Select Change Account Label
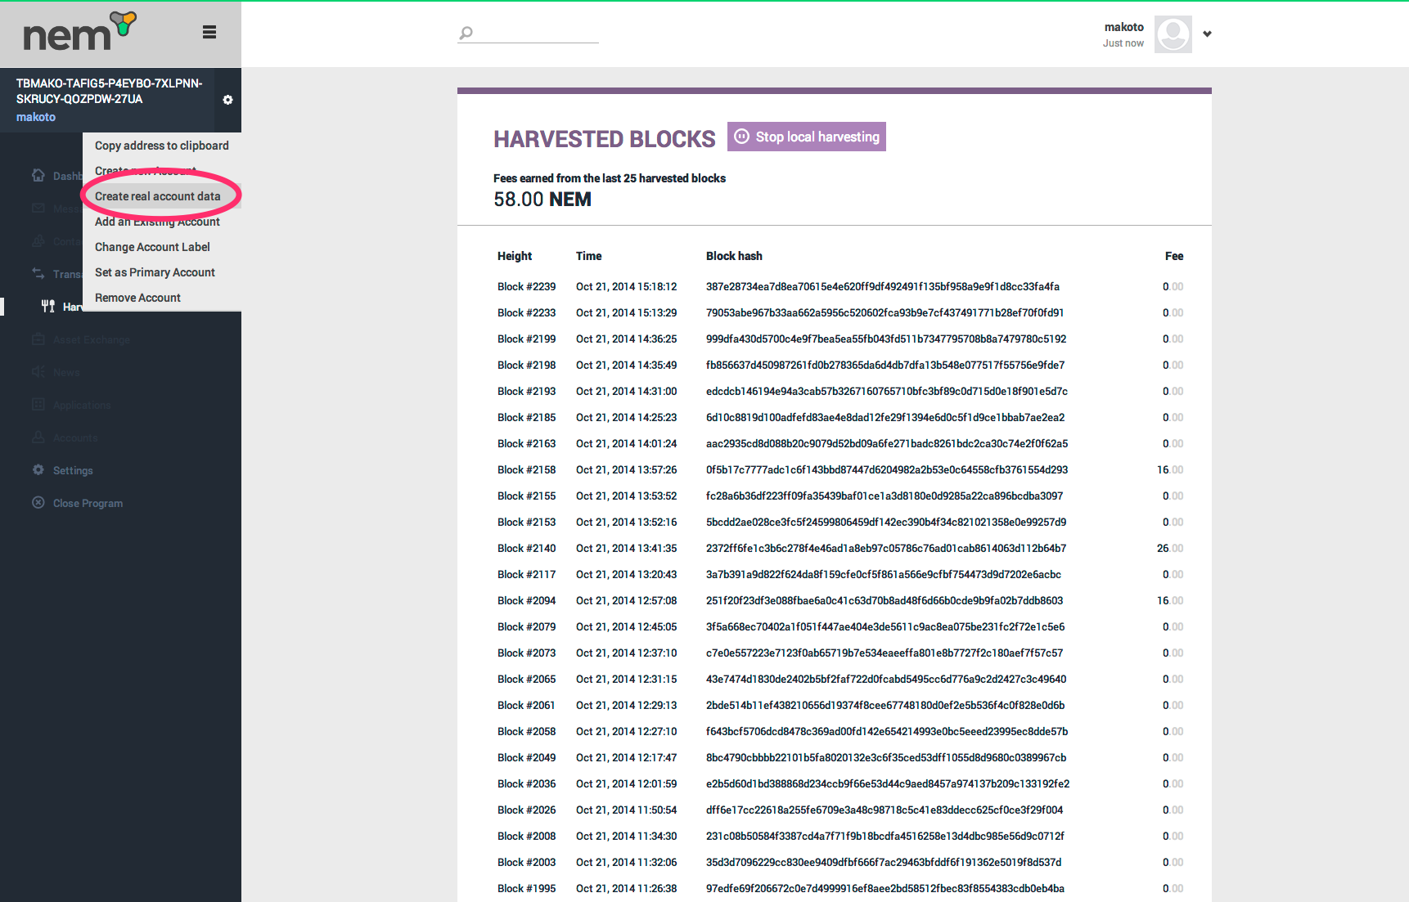The image size is (1409, 902). pyautogui.click(x=162, y=247)
